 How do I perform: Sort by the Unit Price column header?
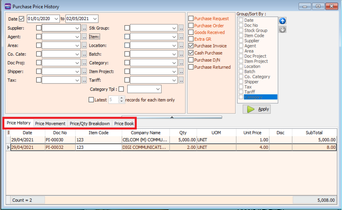(x=252, y=133)
